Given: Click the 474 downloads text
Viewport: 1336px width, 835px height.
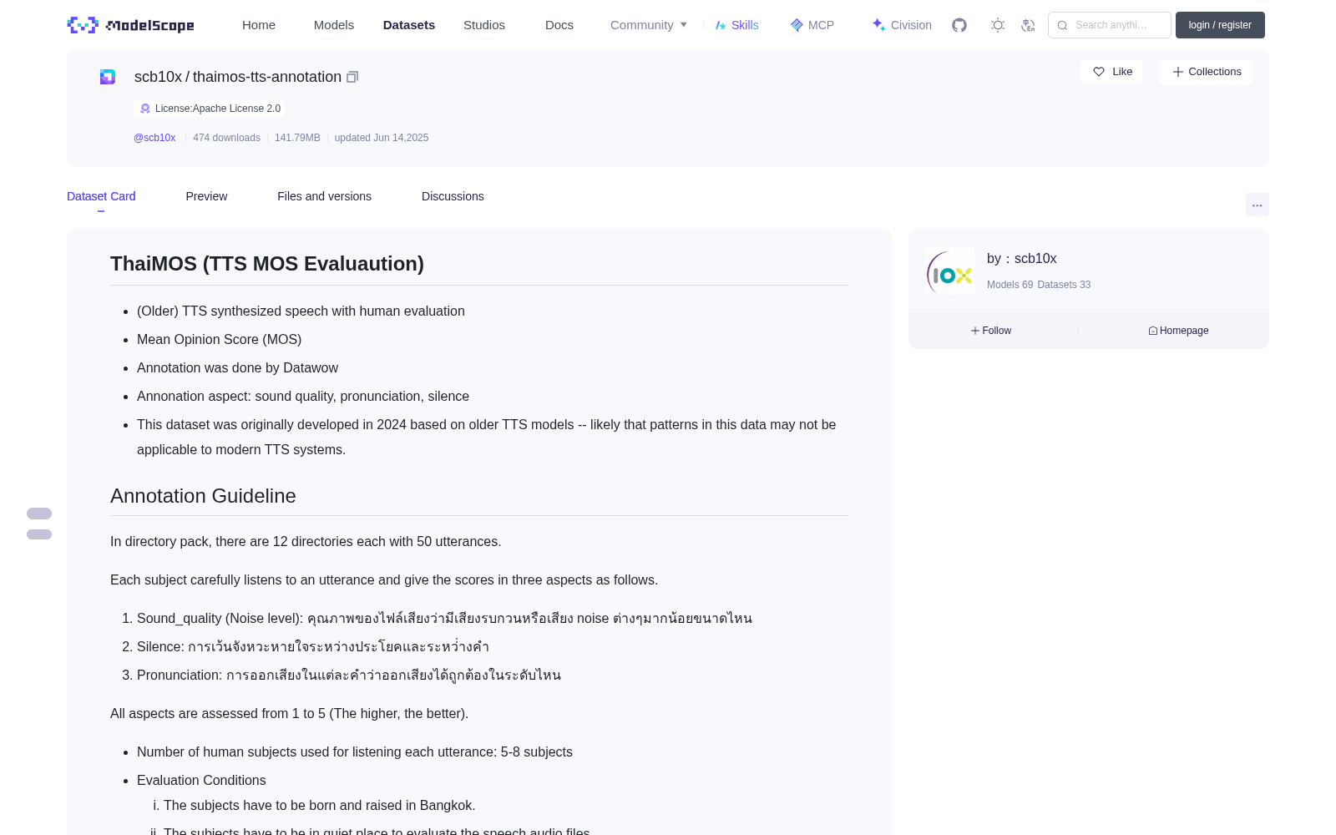Looking at the screenshot, I should click(226, 138).
